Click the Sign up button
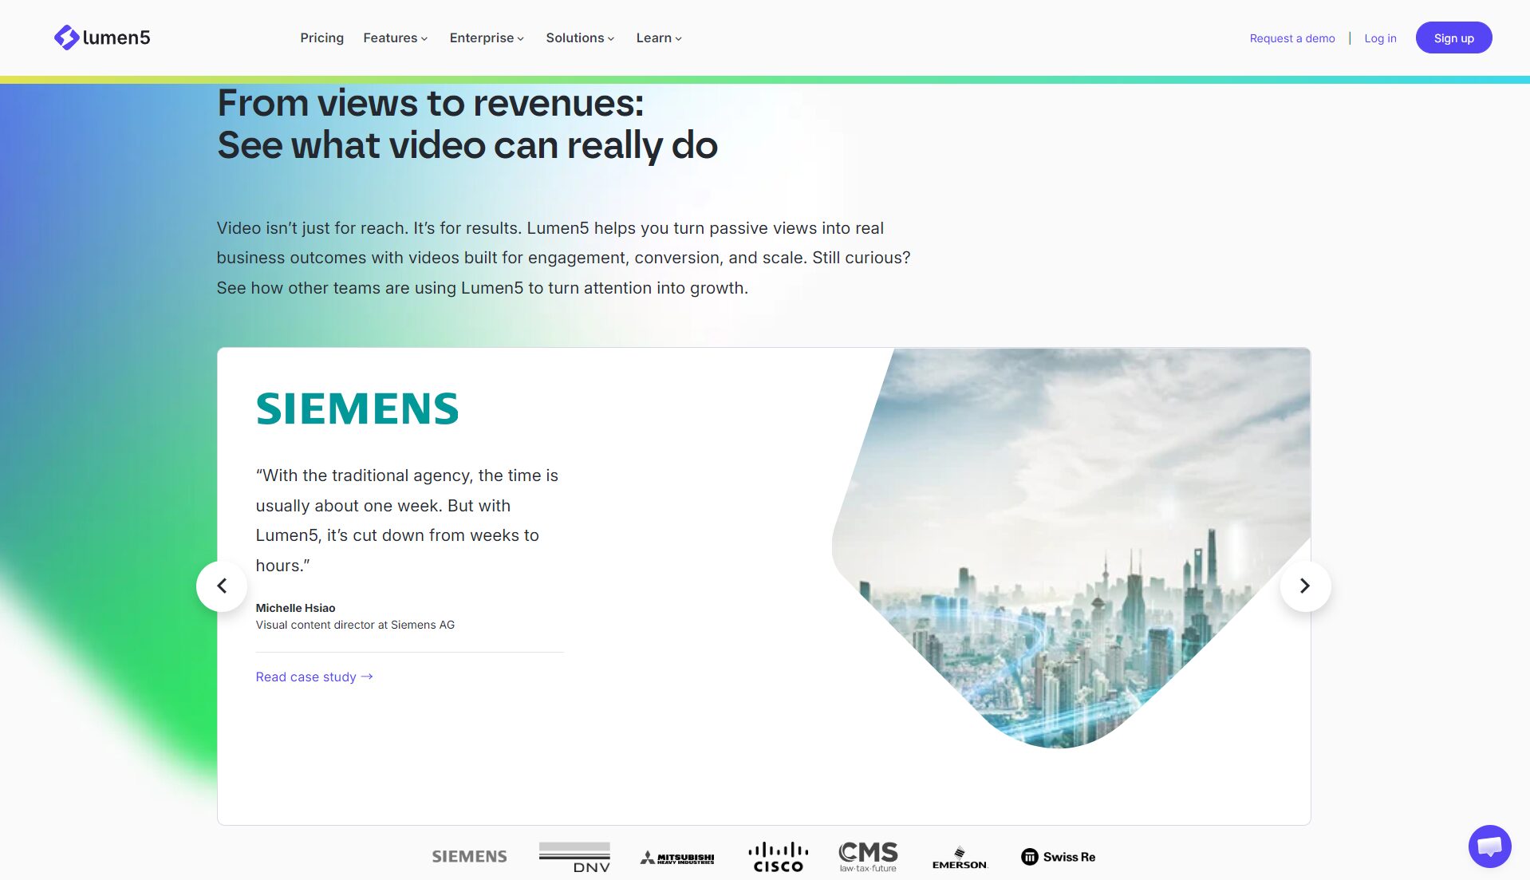The width and height of the screenshot is (1530, 880). 1453,38
